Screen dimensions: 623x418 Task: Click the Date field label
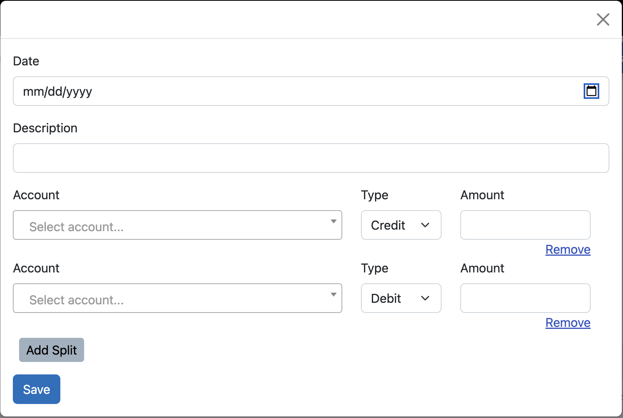[x=26, y=61]
